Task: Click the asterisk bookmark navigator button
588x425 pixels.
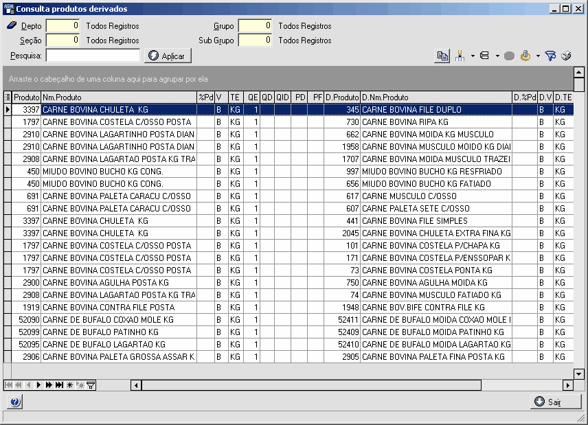Action: 70,385
